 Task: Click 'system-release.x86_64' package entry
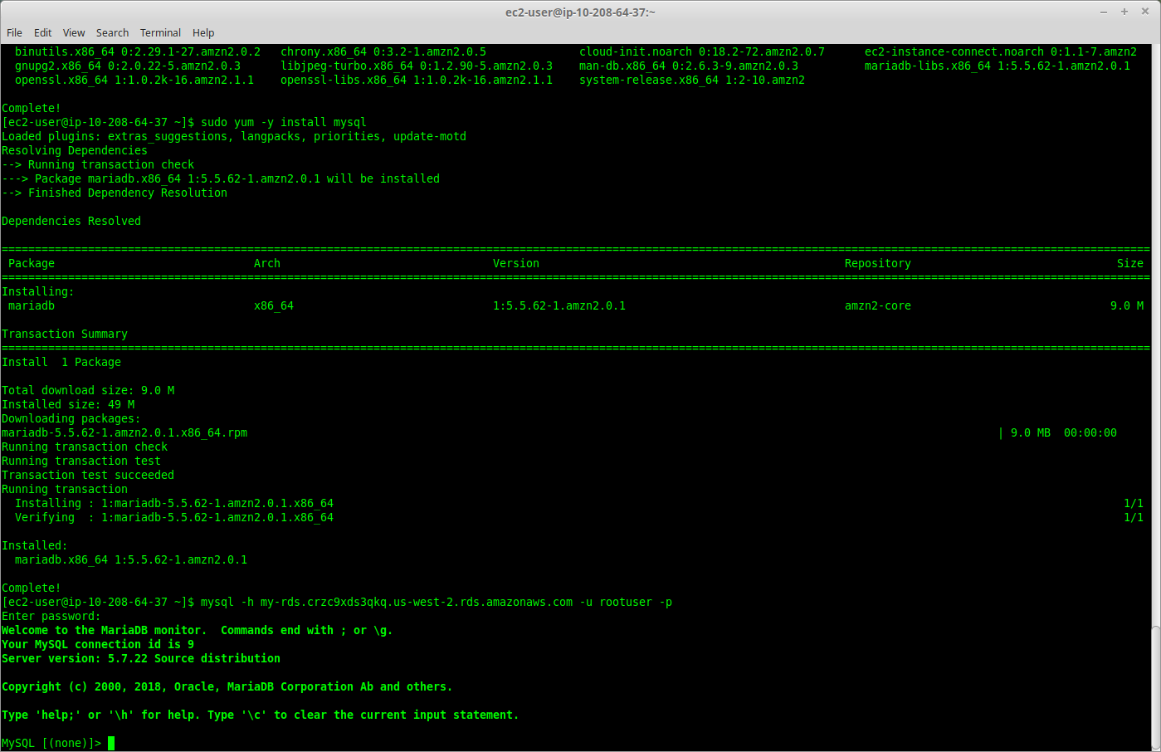click(692, 80)
